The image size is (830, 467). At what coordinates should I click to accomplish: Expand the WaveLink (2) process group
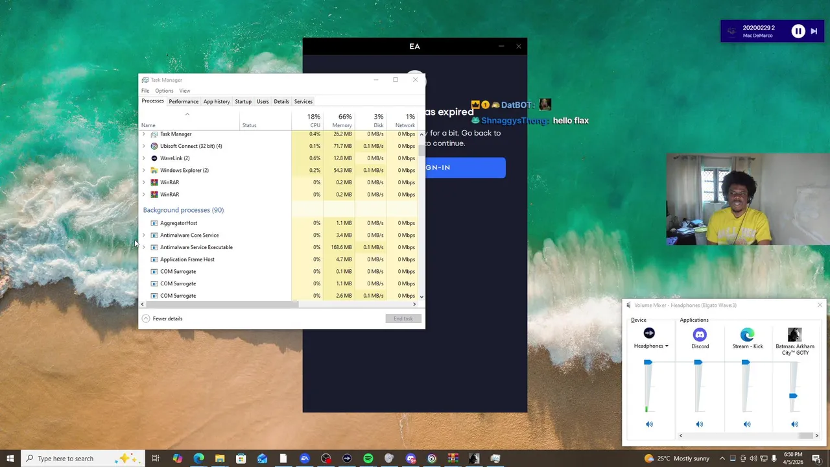144,158
